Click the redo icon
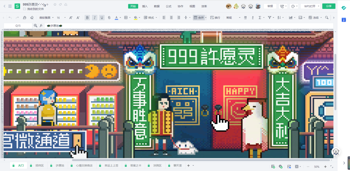The image size is (350, 171). click(x=17, y=17)
